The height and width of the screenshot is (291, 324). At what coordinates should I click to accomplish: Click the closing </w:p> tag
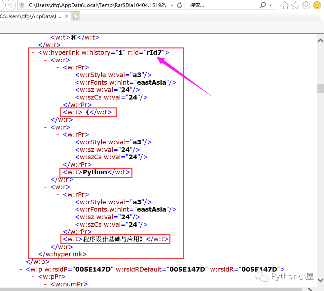pos(38,262)
